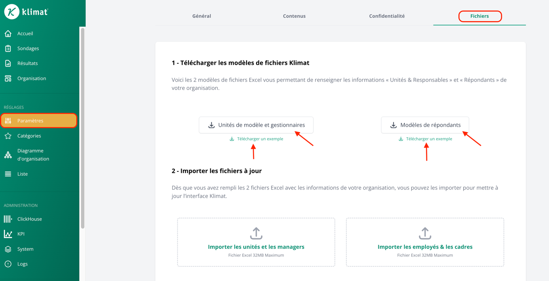Open the Diagramme d'organisation tree icon
The height and width of the screenshot is (281, 549).
(x=8, y=155)
